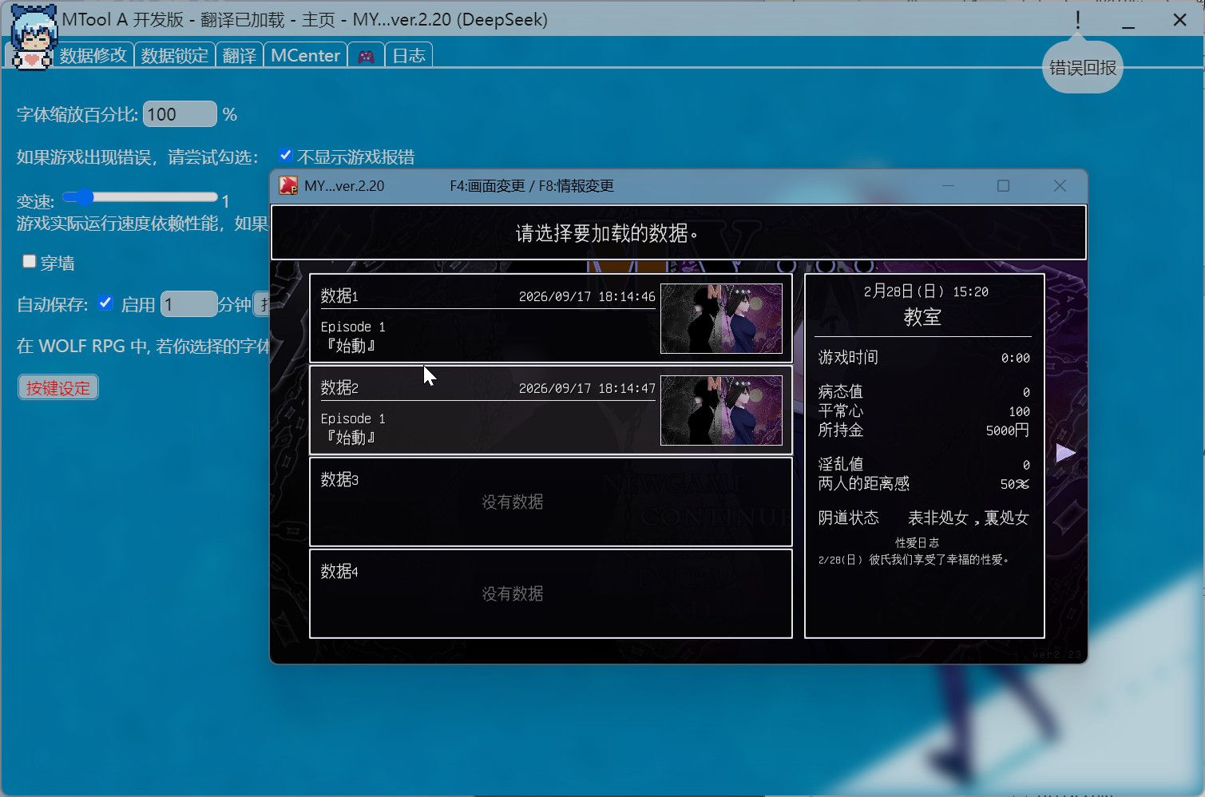Click the next page arrow in the status panel
The height and width of the screenshot is (797, 1205).
[x=1065, y=453]
